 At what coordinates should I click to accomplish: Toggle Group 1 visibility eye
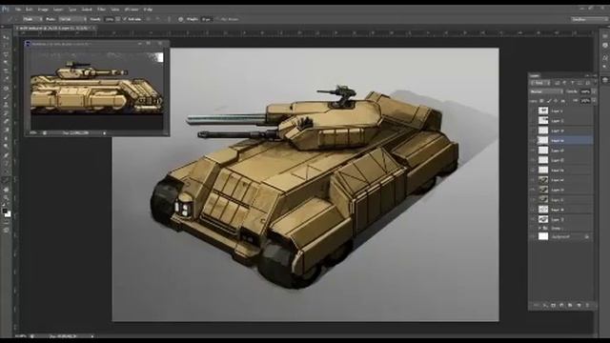coord(534,229)
